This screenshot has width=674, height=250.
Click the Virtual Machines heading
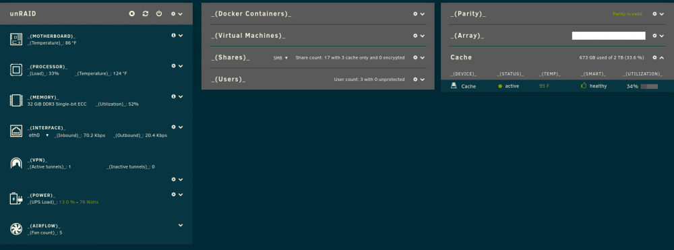click(x=248, y=36)
